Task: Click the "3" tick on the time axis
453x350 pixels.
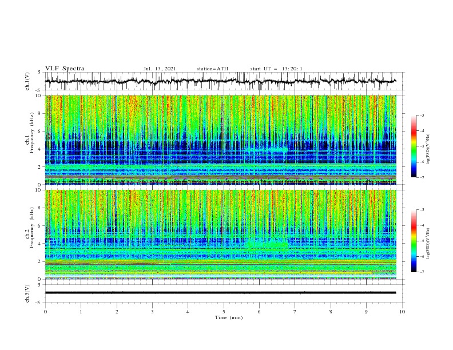Action: pyautogui.click(x=152, y=312)
